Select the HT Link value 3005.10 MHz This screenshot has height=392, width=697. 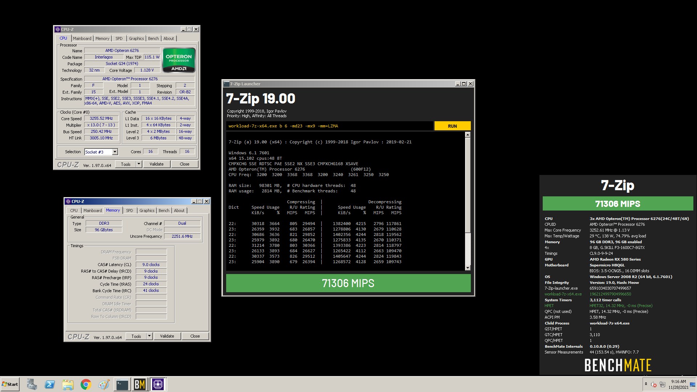(x=101, y=138)
